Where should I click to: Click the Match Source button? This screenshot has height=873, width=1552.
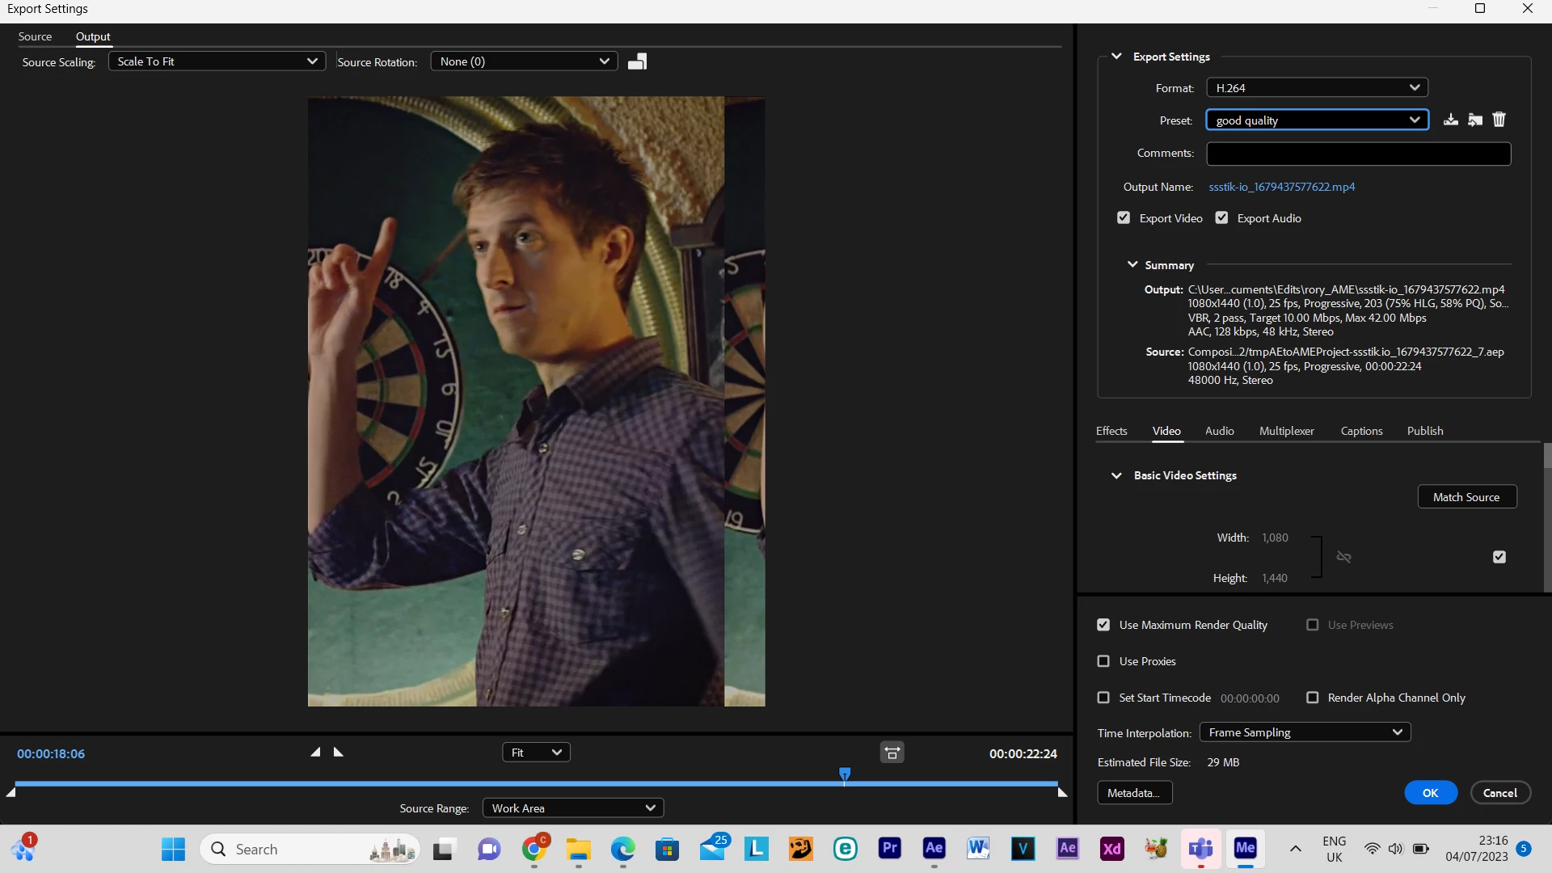[1466, 497]
